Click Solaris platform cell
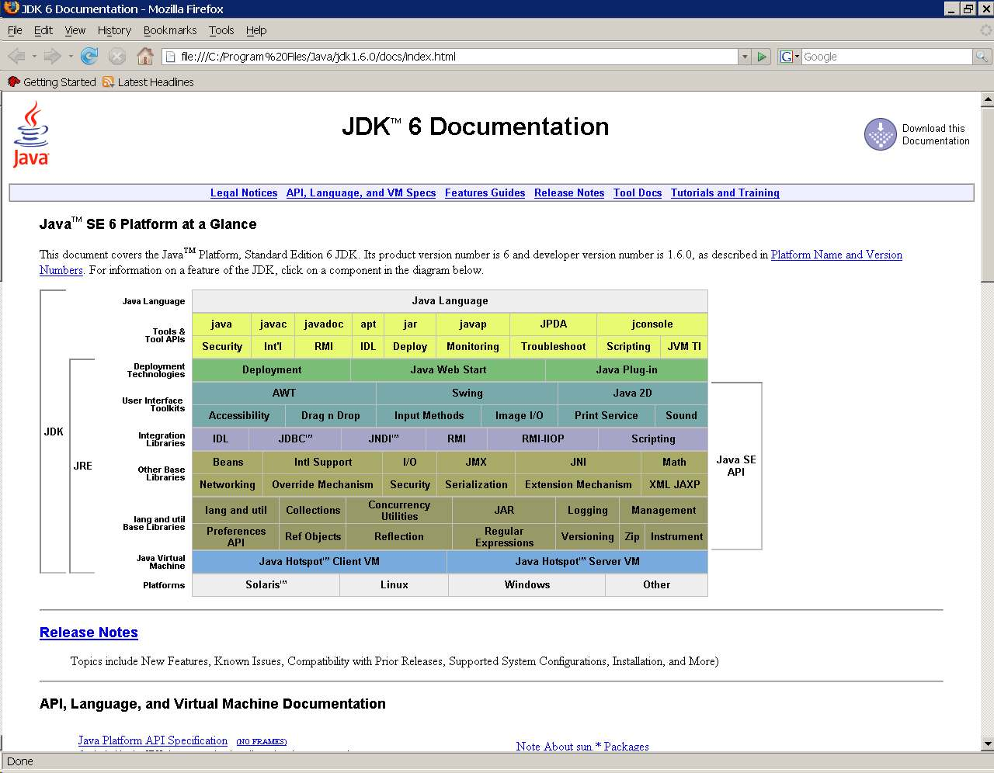Viewport: 994px width, 773px height. 266,585
